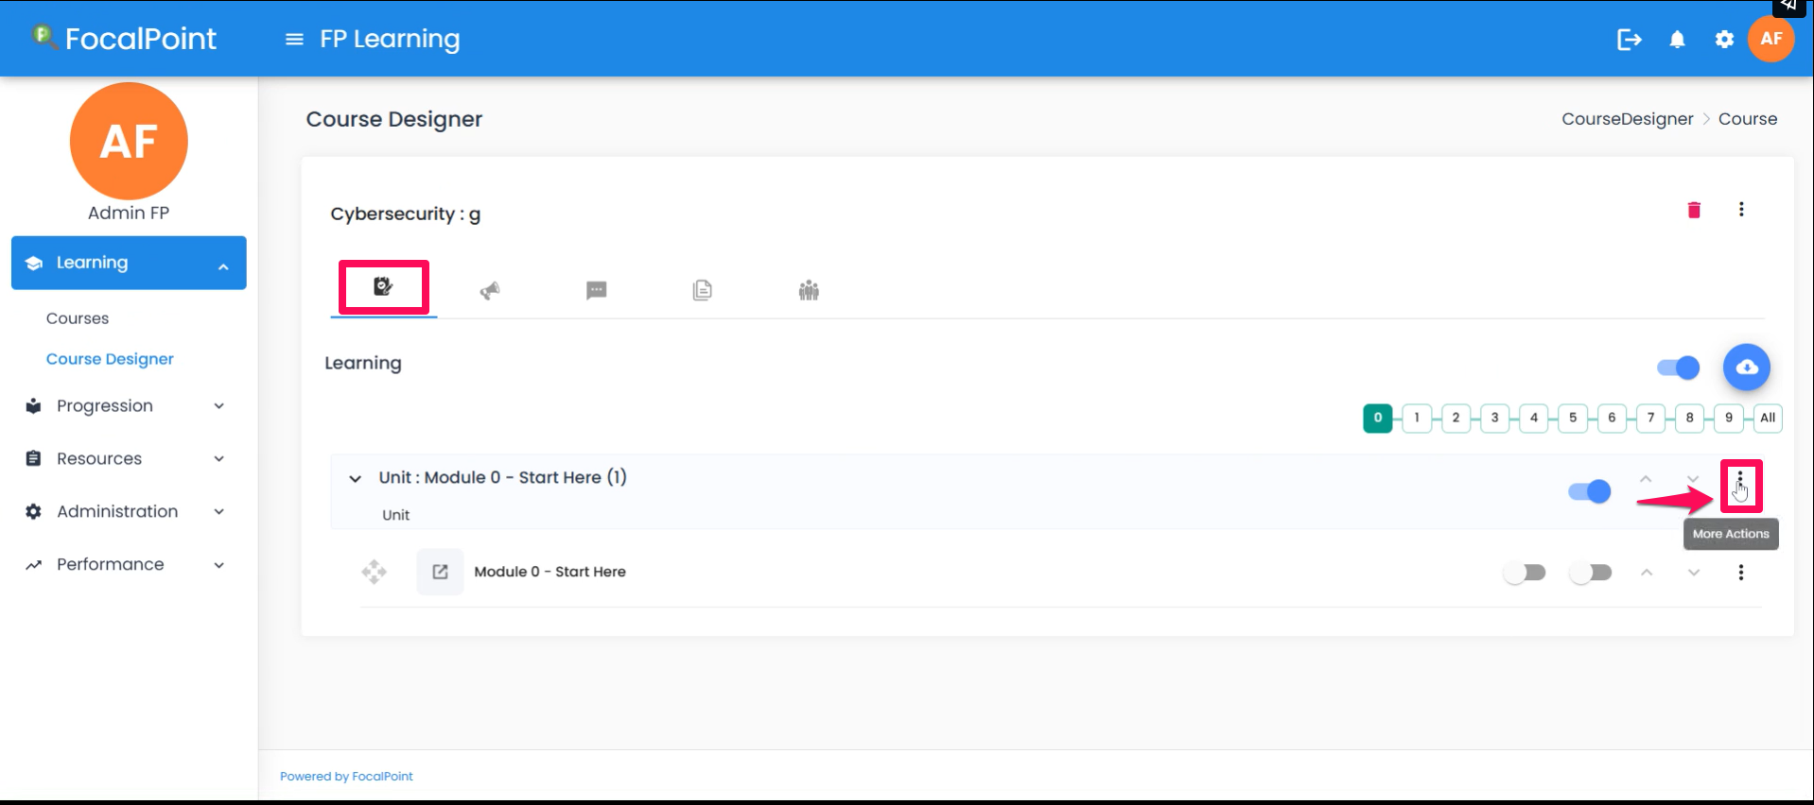This screenshot has height=805, width=1814.
Task: Toggle the Learning section switch
Action: pyautogui.click(x=1678, y=368)
